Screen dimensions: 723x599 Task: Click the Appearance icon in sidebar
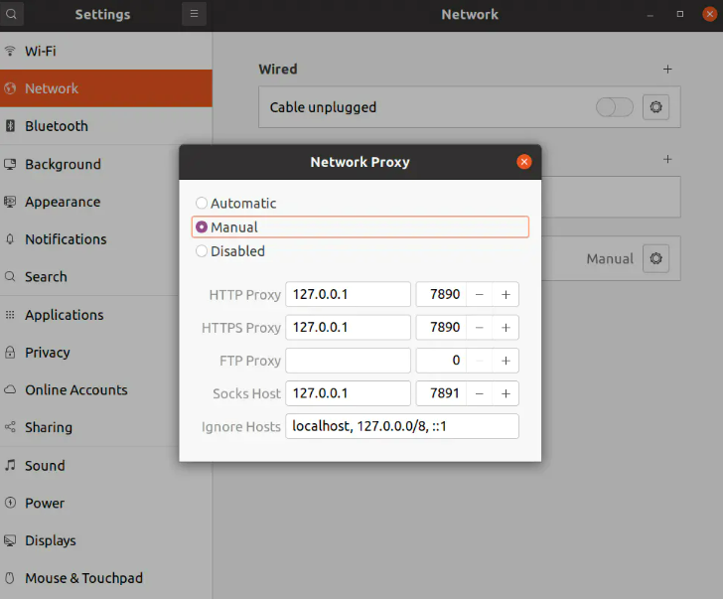[10, 202]
